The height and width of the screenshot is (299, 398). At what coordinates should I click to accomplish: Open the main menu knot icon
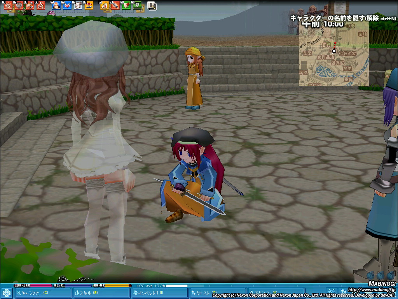tap(6, 294)
